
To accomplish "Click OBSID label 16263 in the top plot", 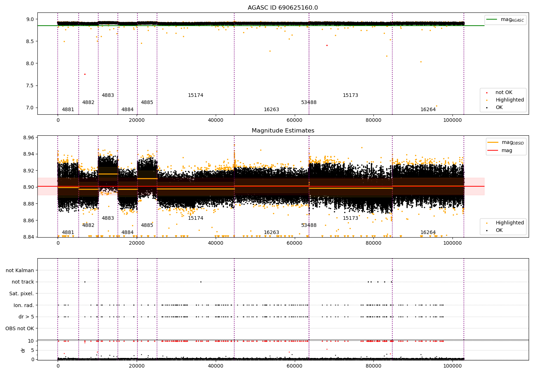I will [x=272, y=110].
